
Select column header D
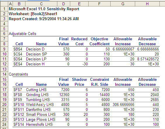point(63,4)
